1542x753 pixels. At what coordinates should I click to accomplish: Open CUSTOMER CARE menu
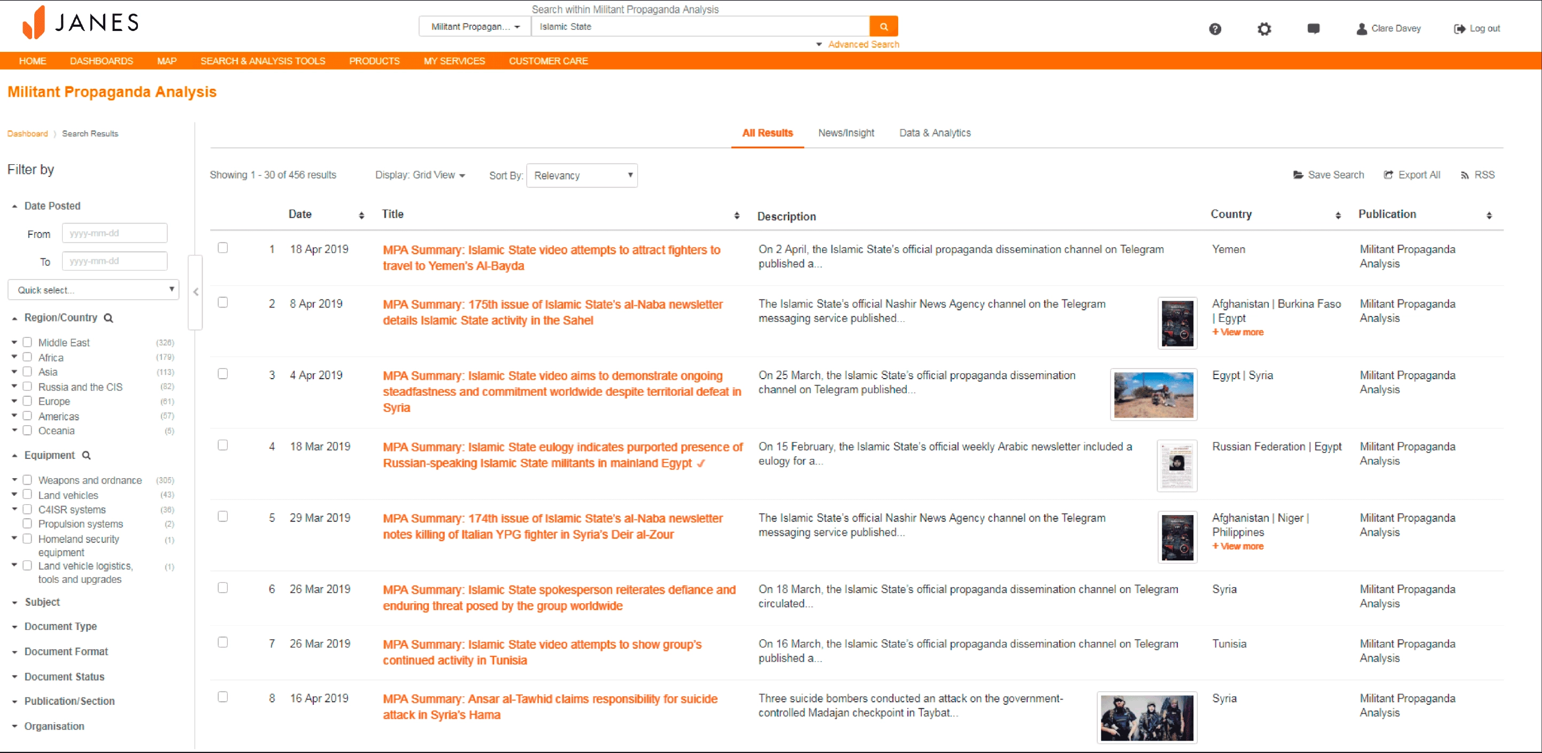(x=549, y=61)
